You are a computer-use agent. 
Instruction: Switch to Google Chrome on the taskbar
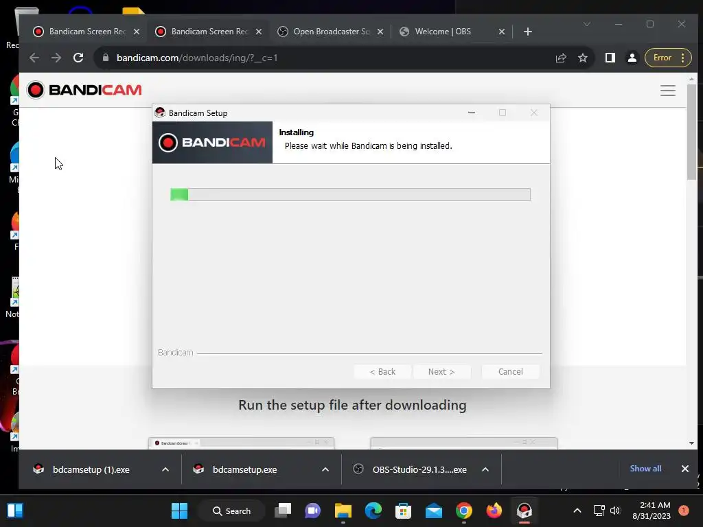464,511
